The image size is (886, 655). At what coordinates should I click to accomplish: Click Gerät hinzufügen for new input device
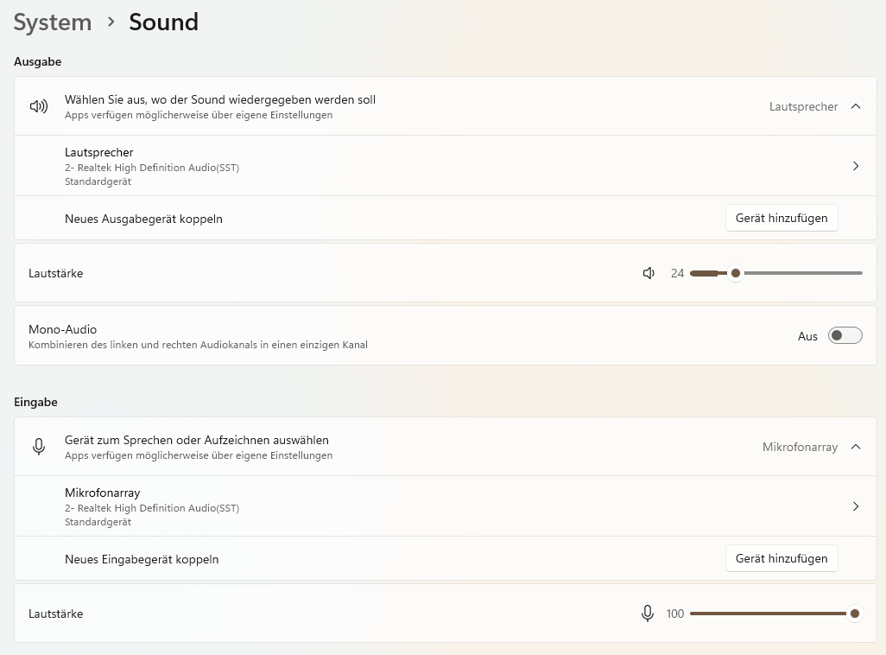click(x=782, y=559)
